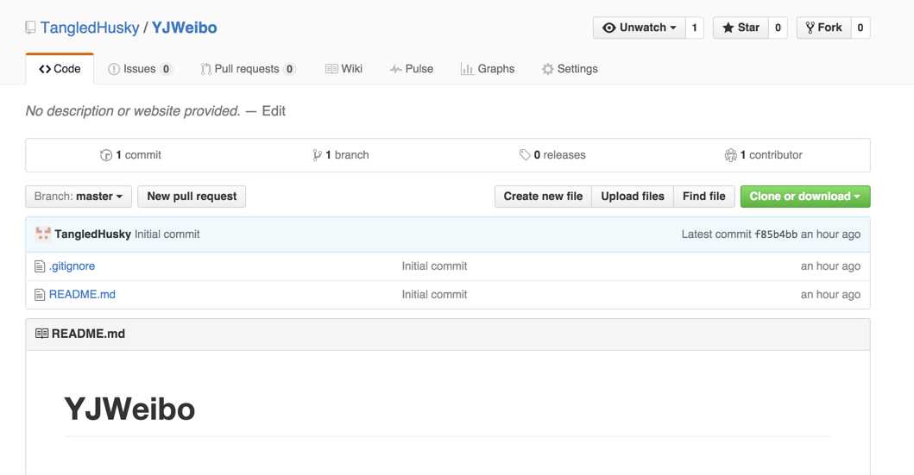
Task: Click the Pulse waveform icon
Action: click(396, 69)
